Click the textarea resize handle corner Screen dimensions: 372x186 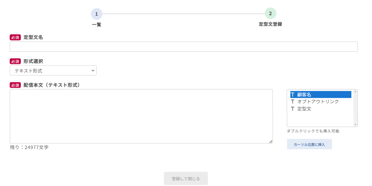click(271, 141)
